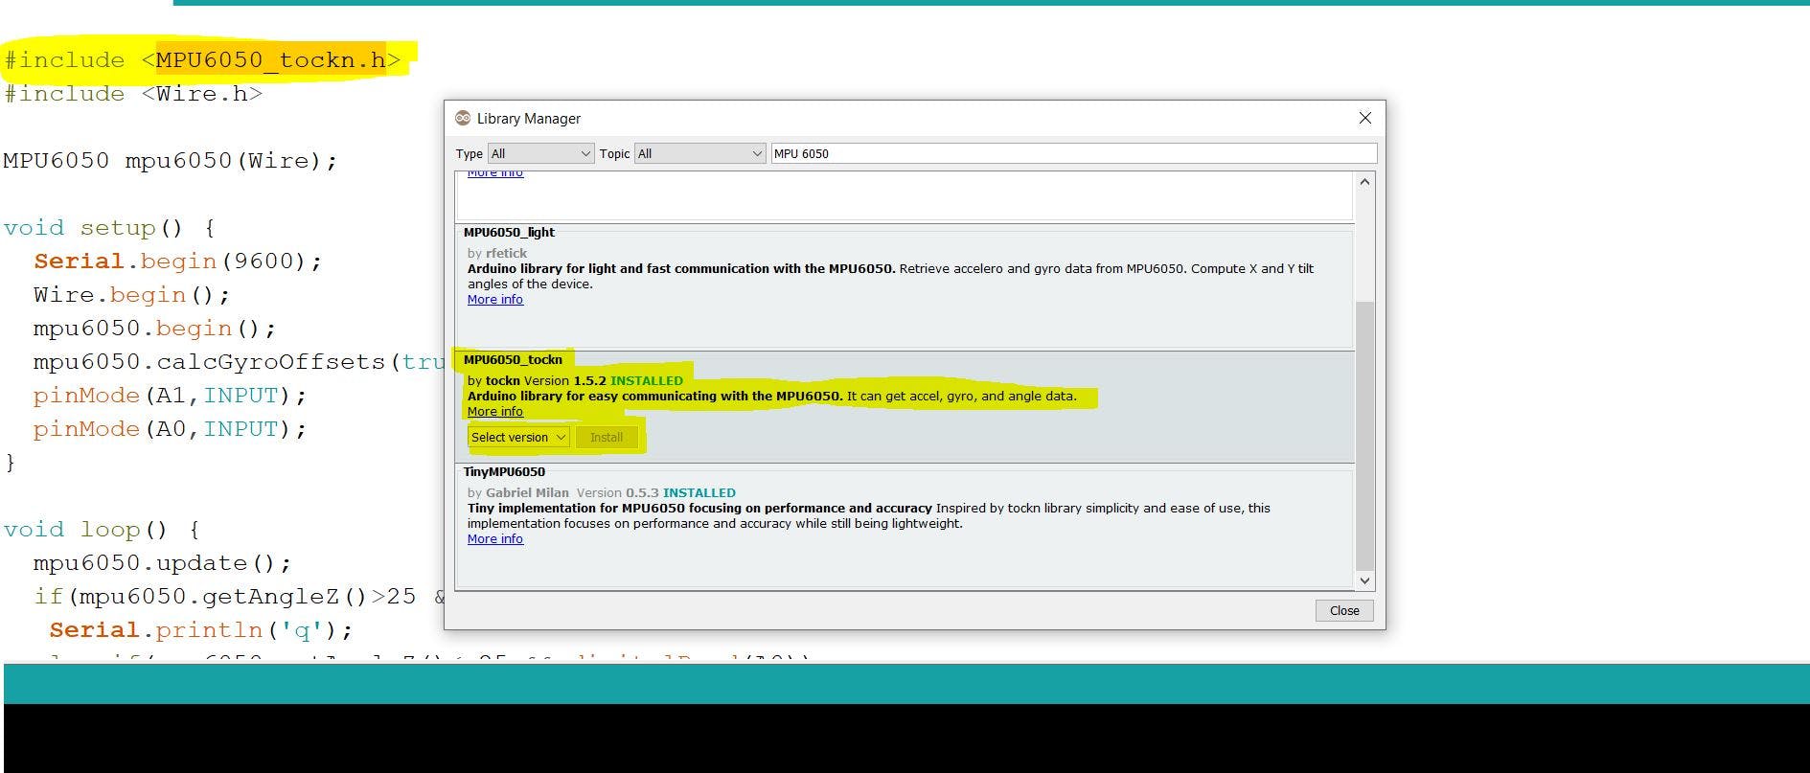Click the Wire.begin(); code line
Image resolution: width=1810 pixels, height=773 pixels.
click(x=132, y=295)
